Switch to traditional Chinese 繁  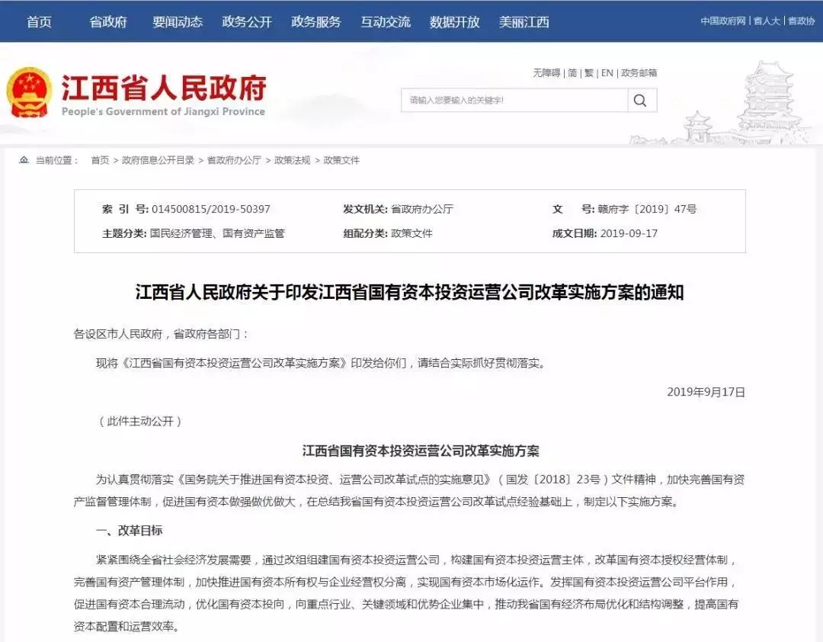click(x=589, y=73)
